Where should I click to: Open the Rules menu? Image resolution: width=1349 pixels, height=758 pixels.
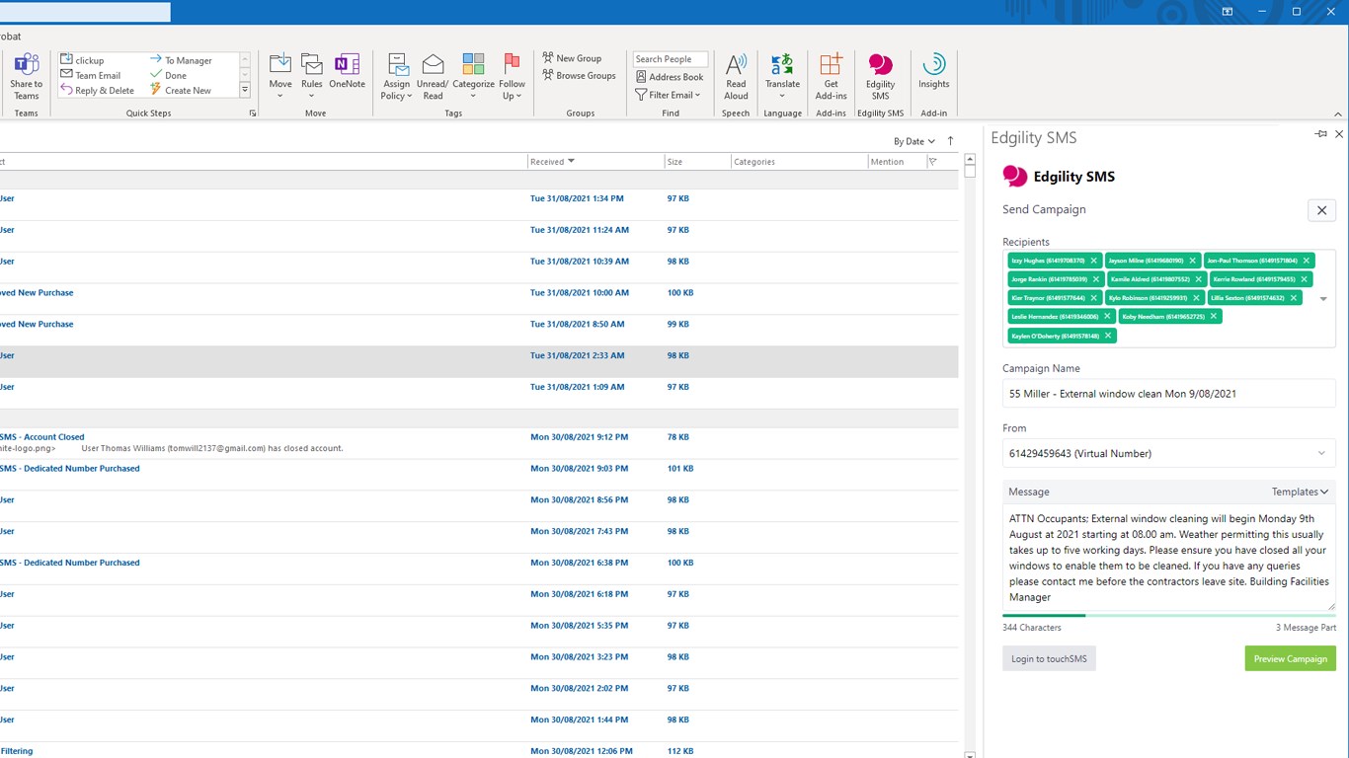pyautogui.click(x=312, y=76)
